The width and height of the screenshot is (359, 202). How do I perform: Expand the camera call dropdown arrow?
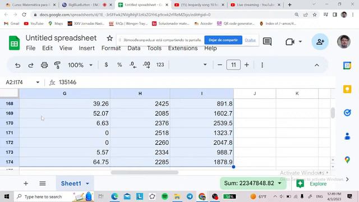300,42
